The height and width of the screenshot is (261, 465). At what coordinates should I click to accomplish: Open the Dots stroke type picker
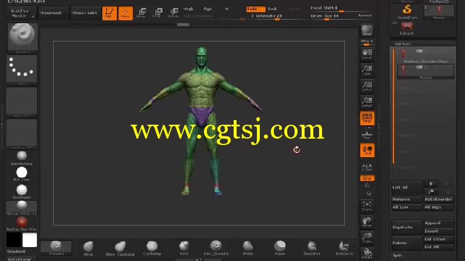pos(22,70)
